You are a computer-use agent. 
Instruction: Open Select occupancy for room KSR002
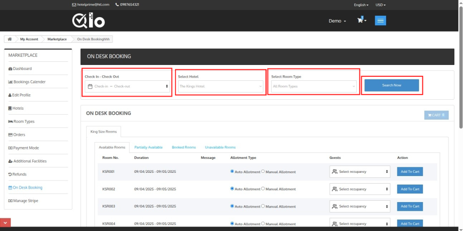[360, 189]
